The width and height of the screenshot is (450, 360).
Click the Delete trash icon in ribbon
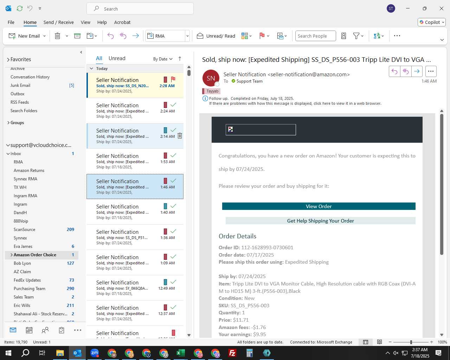(58, 36)
